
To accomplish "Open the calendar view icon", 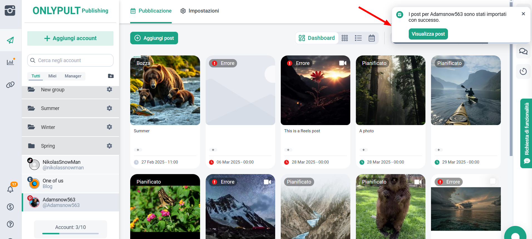I will (x=371, y=38).
